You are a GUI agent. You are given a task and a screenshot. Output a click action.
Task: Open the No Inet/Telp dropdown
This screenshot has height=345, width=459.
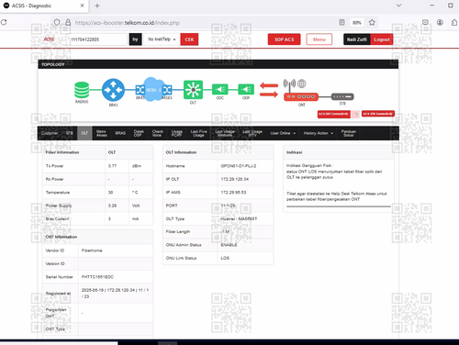point(162,39)
